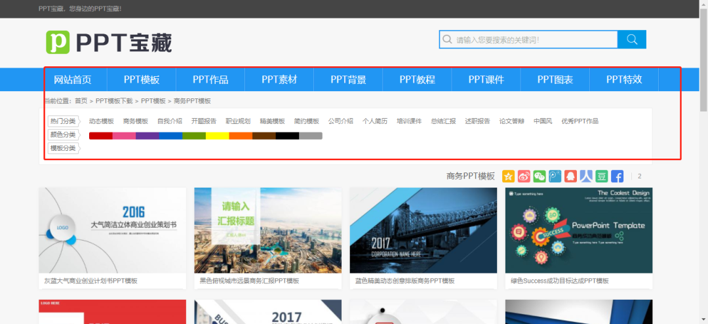708x324 pixels.
Task: Filter templates by the purple color swatch
Action: point(147,136)
